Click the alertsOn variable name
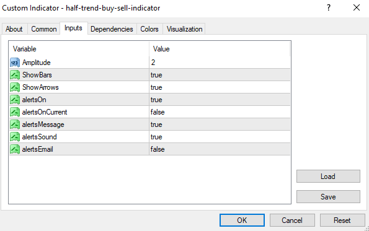 coord(34,100)
